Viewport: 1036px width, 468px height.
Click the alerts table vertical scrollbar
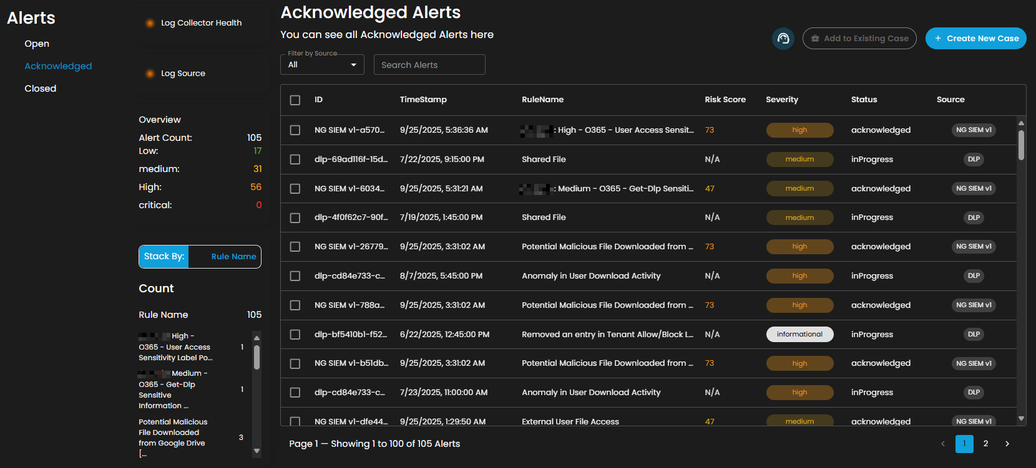click(x=1021, y=145)
